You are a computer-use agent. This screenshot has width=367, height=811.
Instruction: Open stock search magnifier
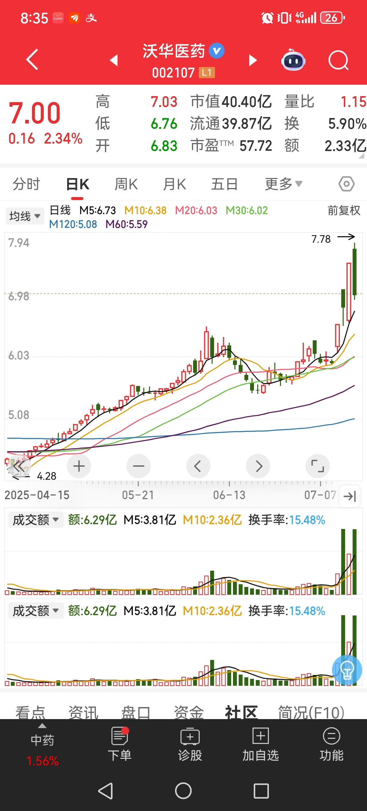[339, 60]
